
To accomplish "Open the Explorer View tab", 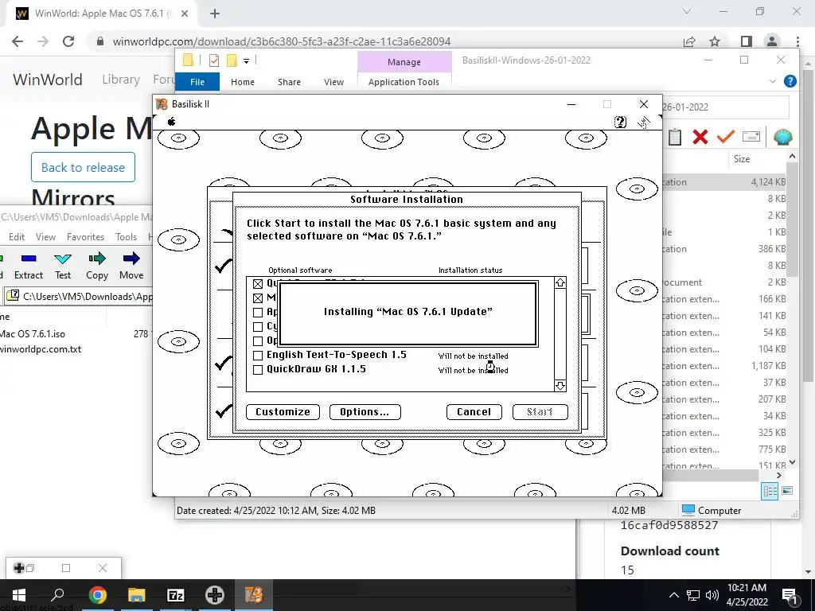I will 333,82.
